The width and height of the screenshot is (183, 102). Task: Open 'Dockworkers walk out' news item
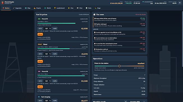pos(119,50)
